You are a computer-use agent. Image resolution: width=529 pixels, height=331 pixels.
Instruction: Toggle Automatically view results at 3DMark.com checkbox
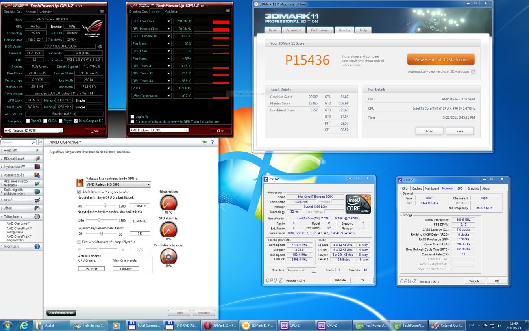coord(473,72)
